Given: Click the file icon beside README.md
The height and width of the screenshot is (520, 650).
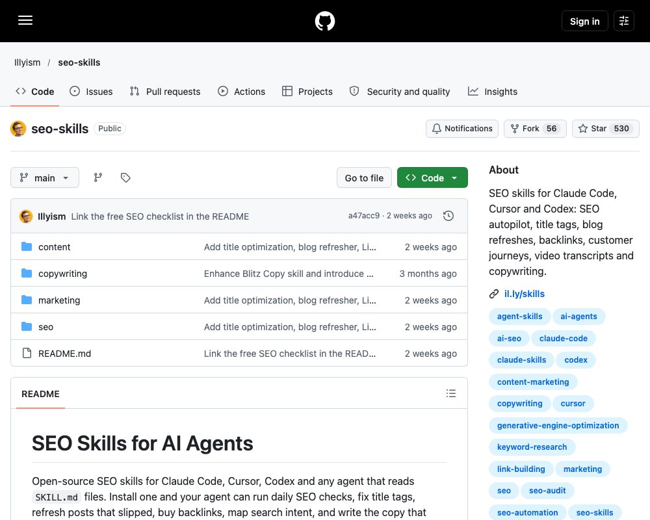Looking at the screenshot, I should pos(27,354).
